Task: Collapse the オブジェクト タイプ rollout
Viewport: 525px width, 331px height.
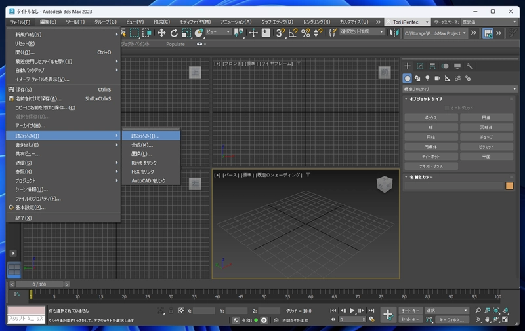Action: tap(425, 98)
